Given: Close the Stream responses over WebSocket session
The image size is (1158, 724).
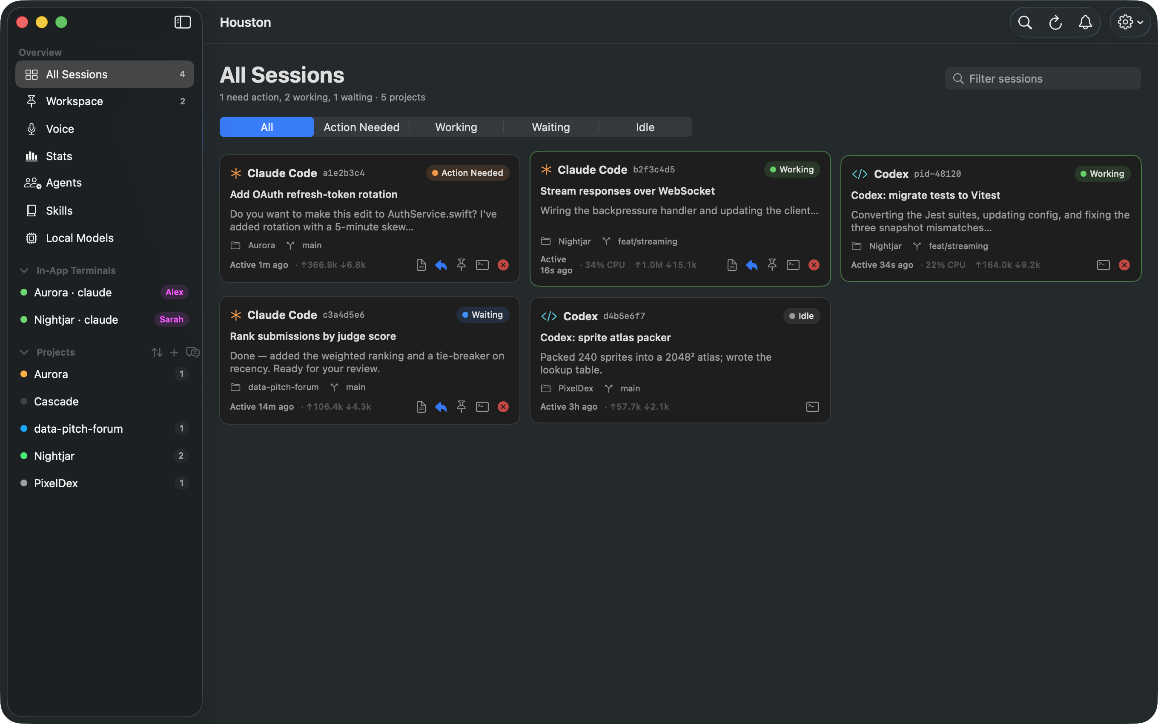Looking at the screenshot, I should [x=814, y=265].
